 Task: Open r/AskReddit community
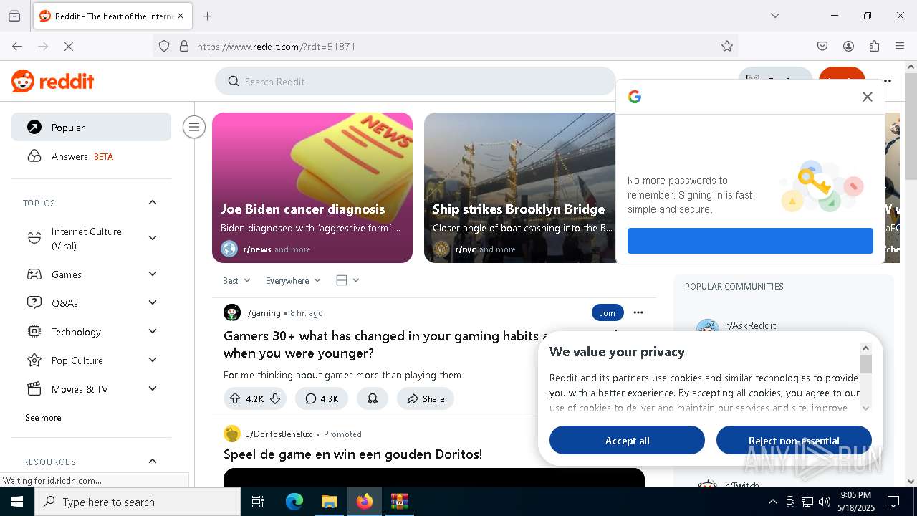750,325
